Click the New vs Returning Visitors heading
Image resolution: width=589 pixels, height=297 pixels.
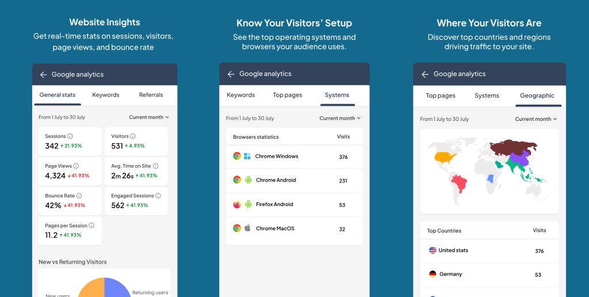(72, 262)
